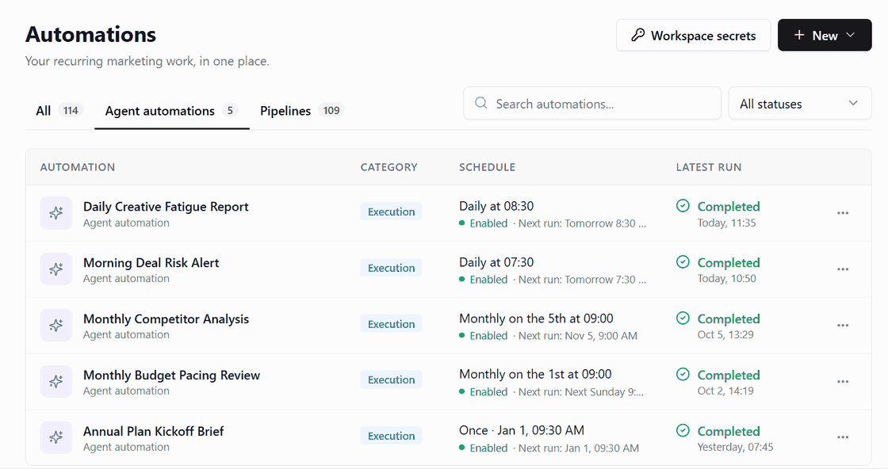The height and width of the screenshot is (469, 888).
Task: Click the completed checkmark icon for Monthly Competitor Analysis
Action: (683, 318)
